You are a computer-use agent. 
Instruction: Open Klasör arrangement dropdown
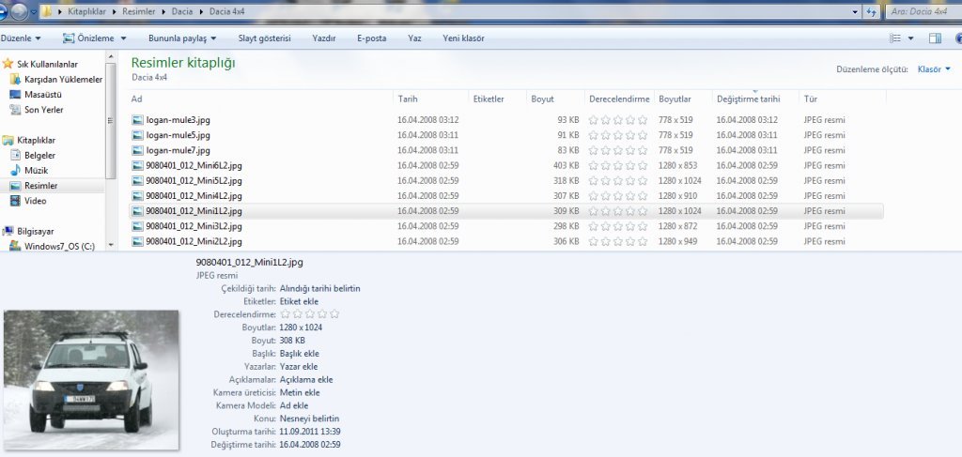point(933,69)
